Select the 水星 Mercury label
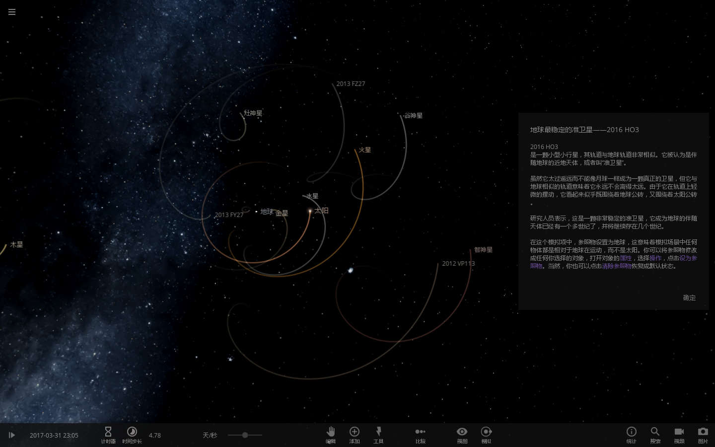The width and height of the screenshot is (715, 447). (x=312, y=196)
